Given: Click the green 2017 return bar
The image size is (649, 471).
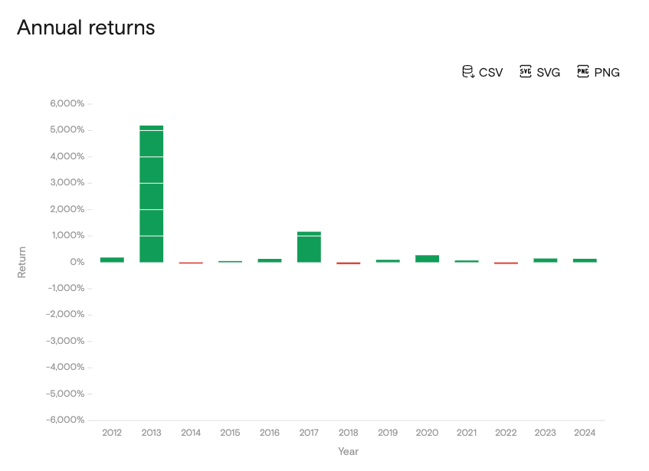Looking at the screenshot, I should point(309,247).
